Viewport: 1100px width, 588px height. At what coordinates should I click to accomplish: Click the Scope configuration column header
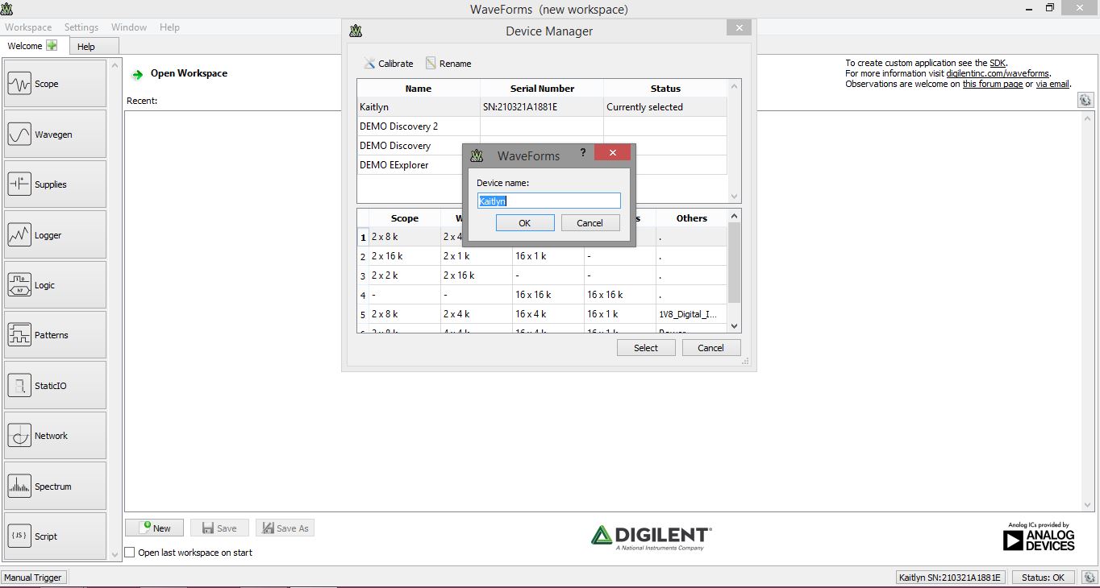pos(404,218)
